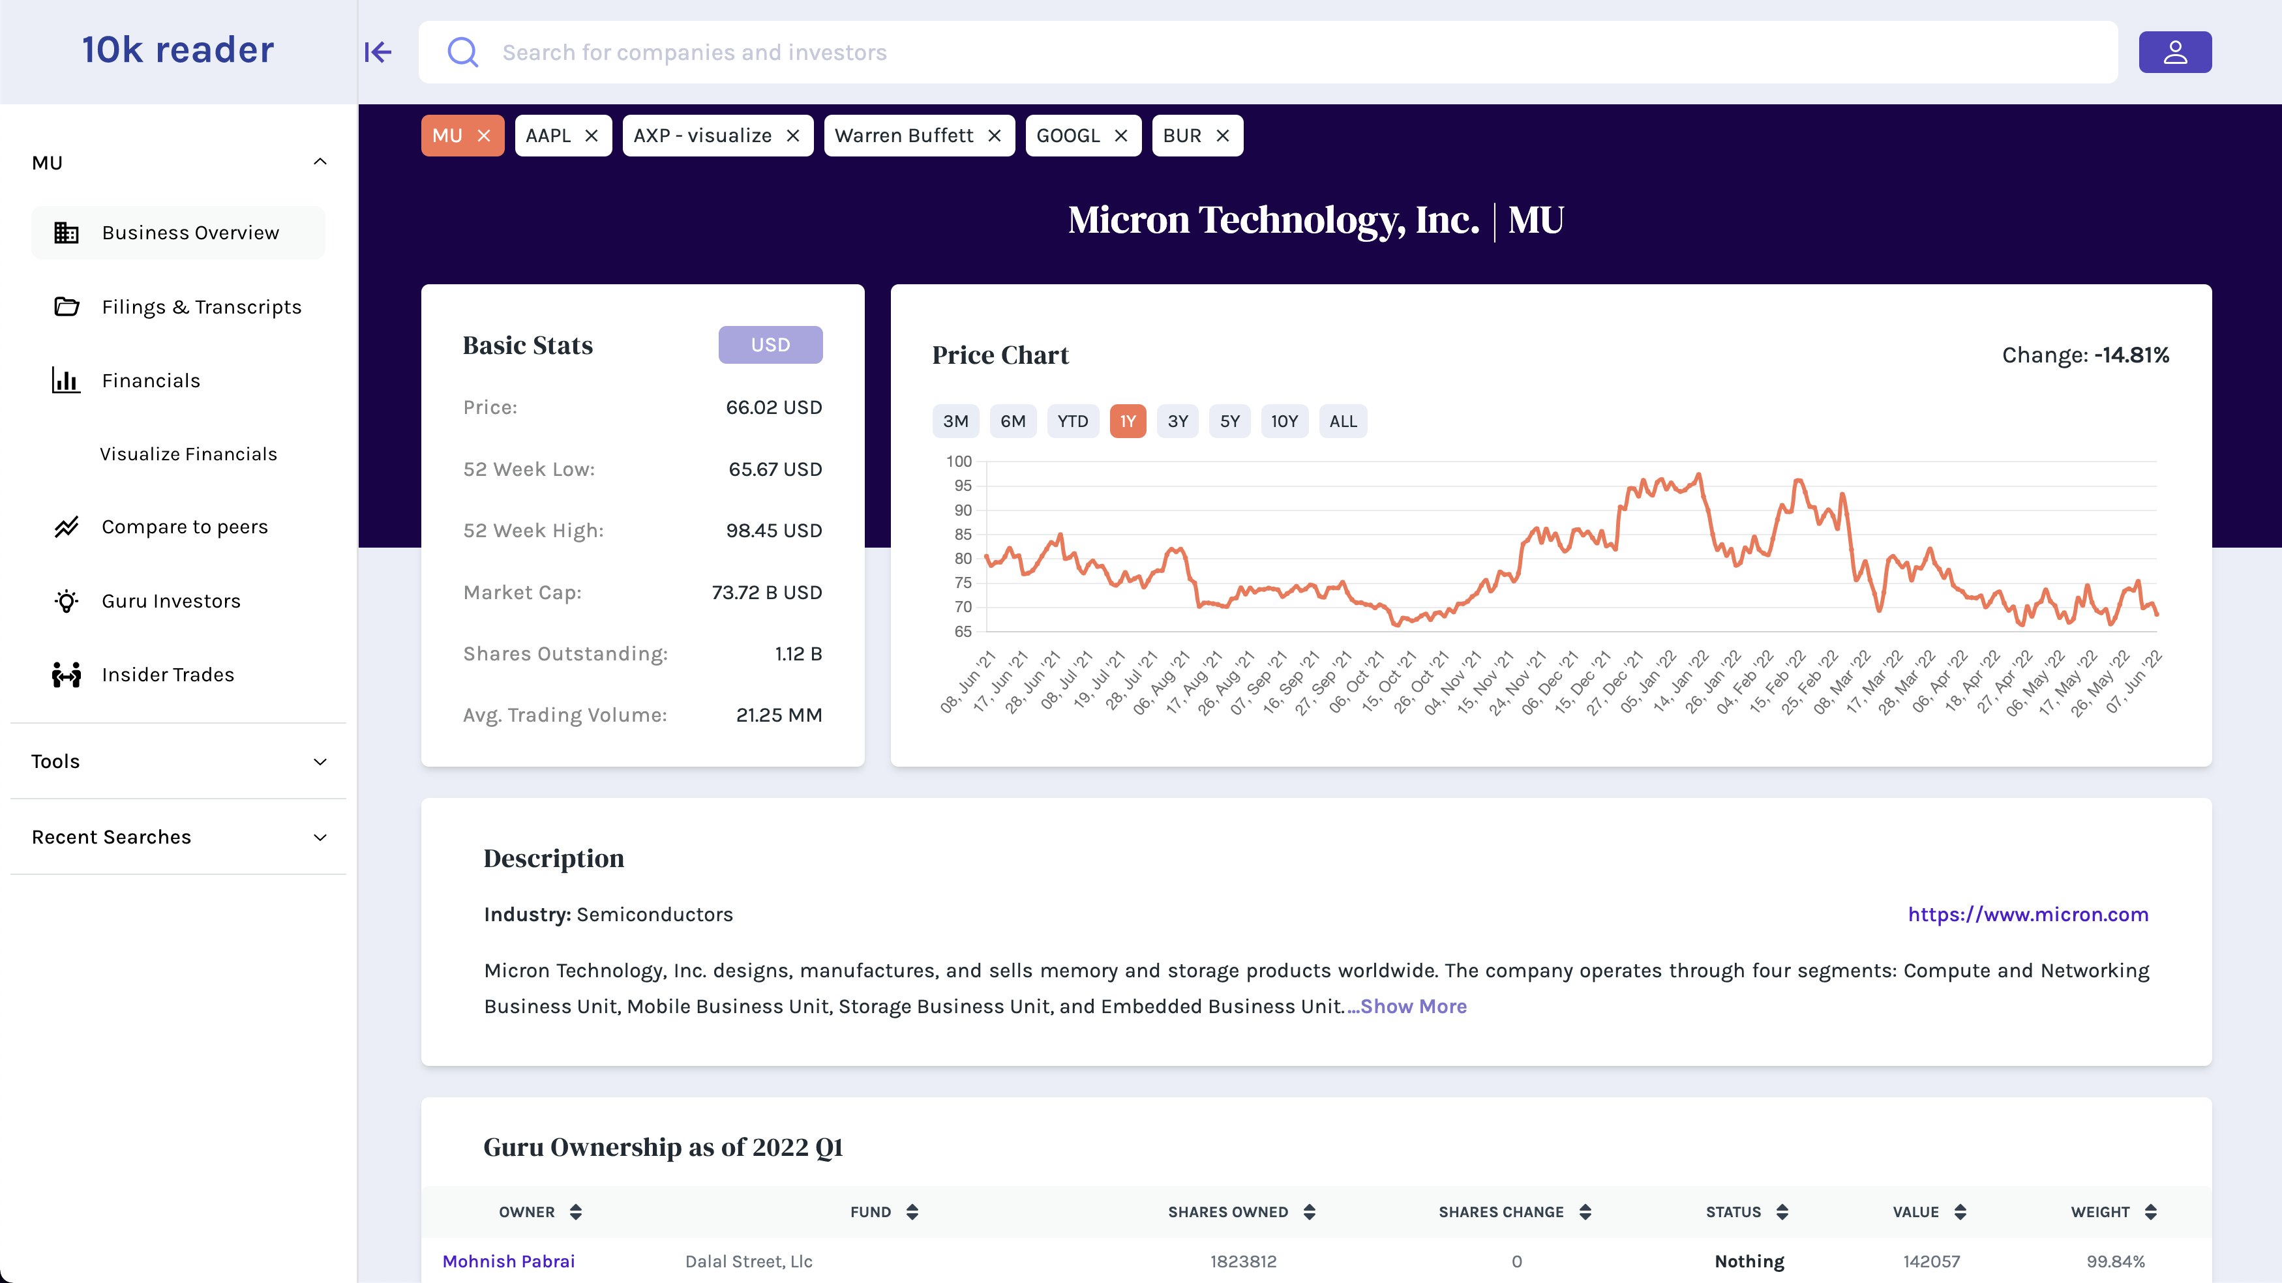Select the 73.72 B USD market cap value
2282x1283 pixels.
click(766, 593)
